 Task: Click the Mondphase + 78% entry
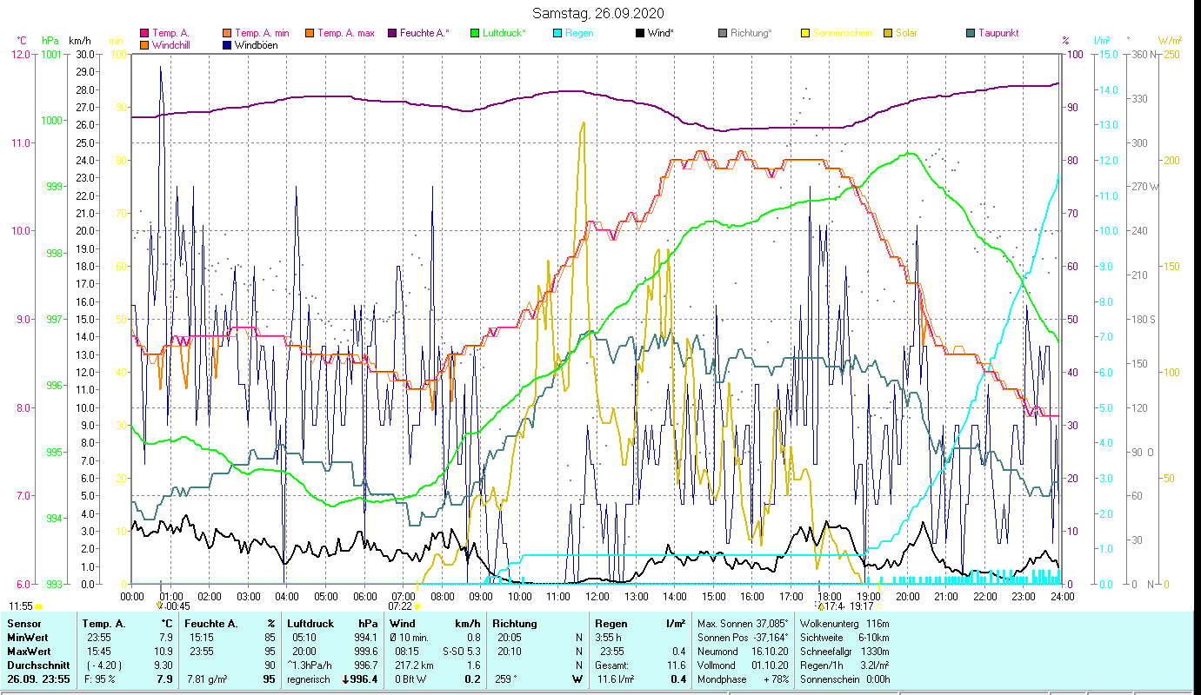click(x=743, y=679)
